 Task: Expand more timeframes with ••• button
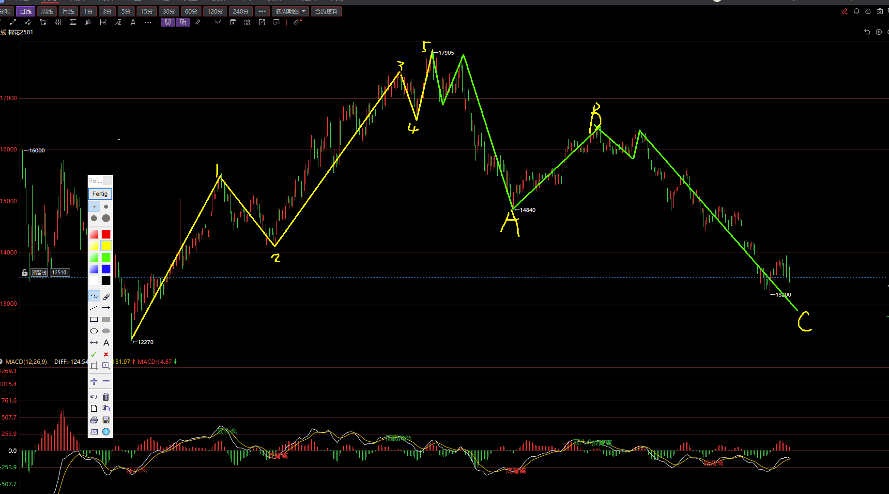click(x=262, y=11)
